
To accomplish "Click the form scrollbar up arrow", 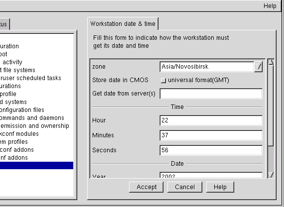I will pos(271,62).
